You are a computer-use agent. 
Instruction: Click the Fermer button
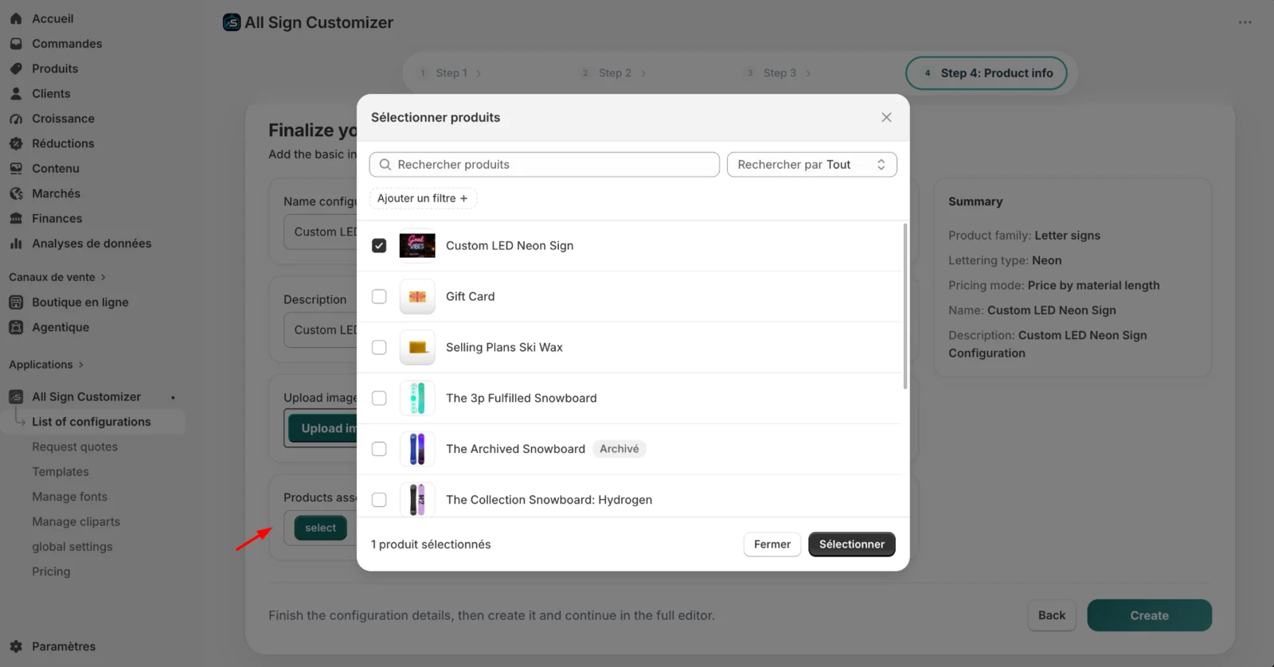pos(772,544)
